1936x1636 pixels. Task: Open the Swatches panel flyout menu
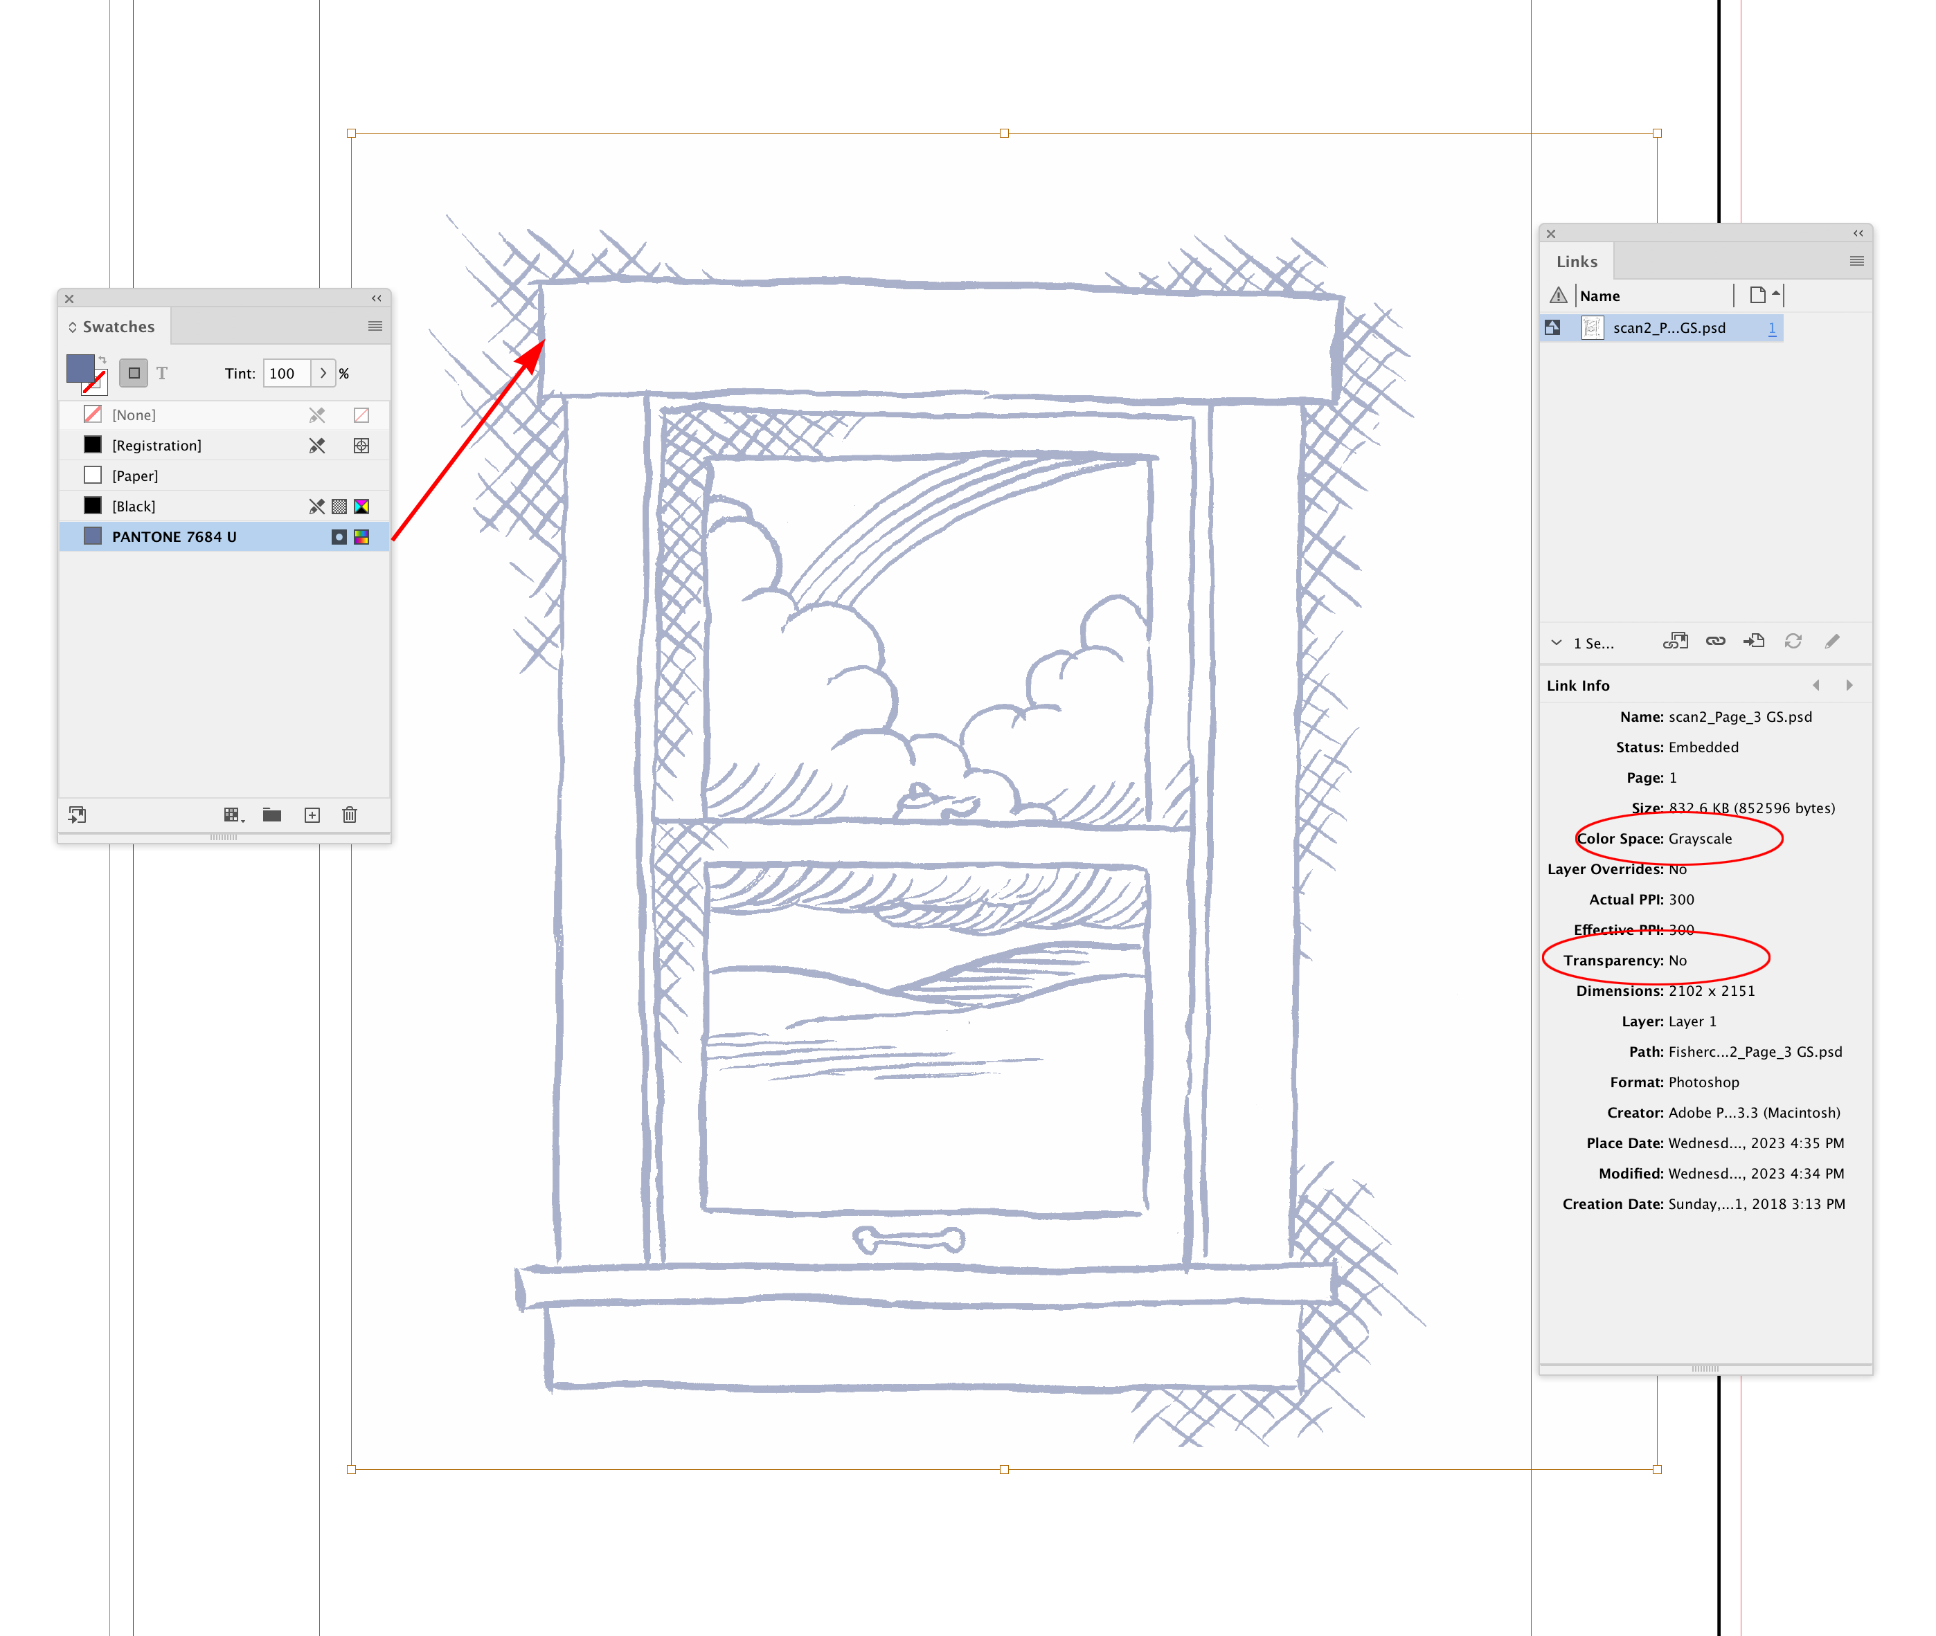[x=375, y=327]
